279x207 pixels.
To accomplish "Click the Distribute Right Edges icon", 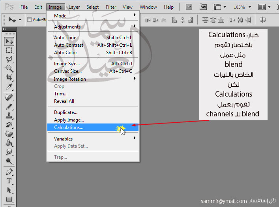I will [x=248, y=20].
